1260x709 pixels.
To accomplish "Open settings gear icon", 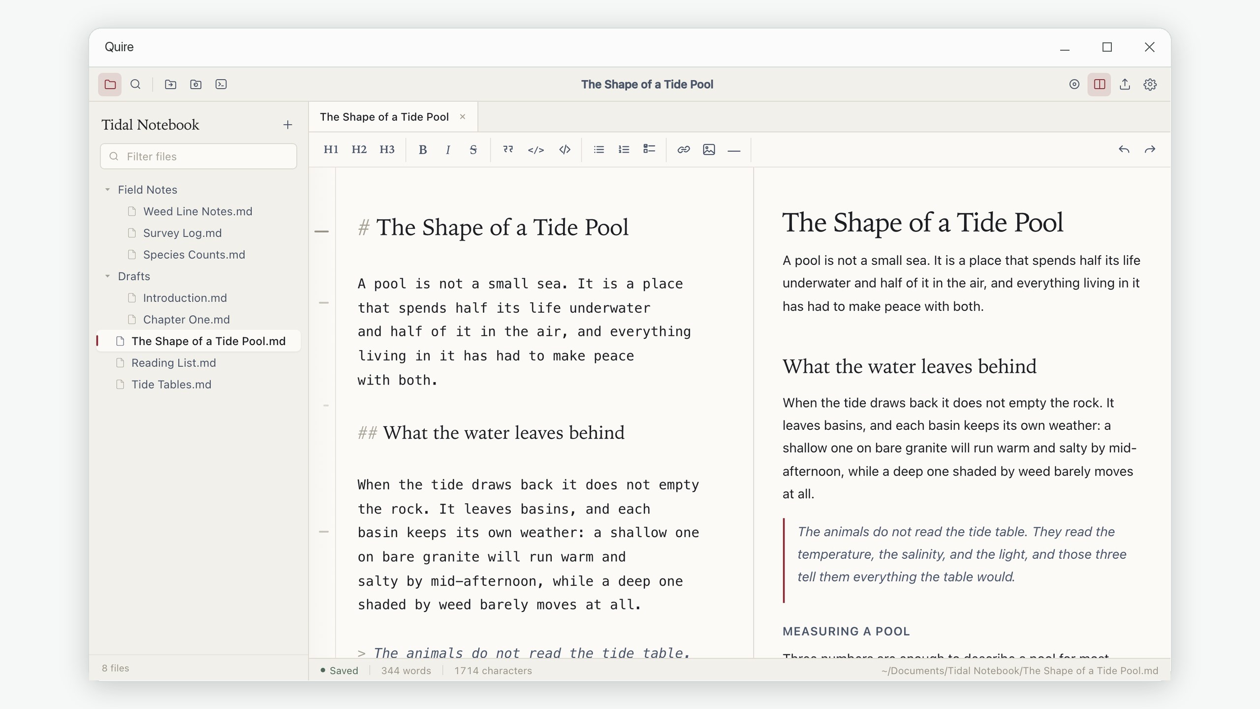I will [x=1150, y=84].
